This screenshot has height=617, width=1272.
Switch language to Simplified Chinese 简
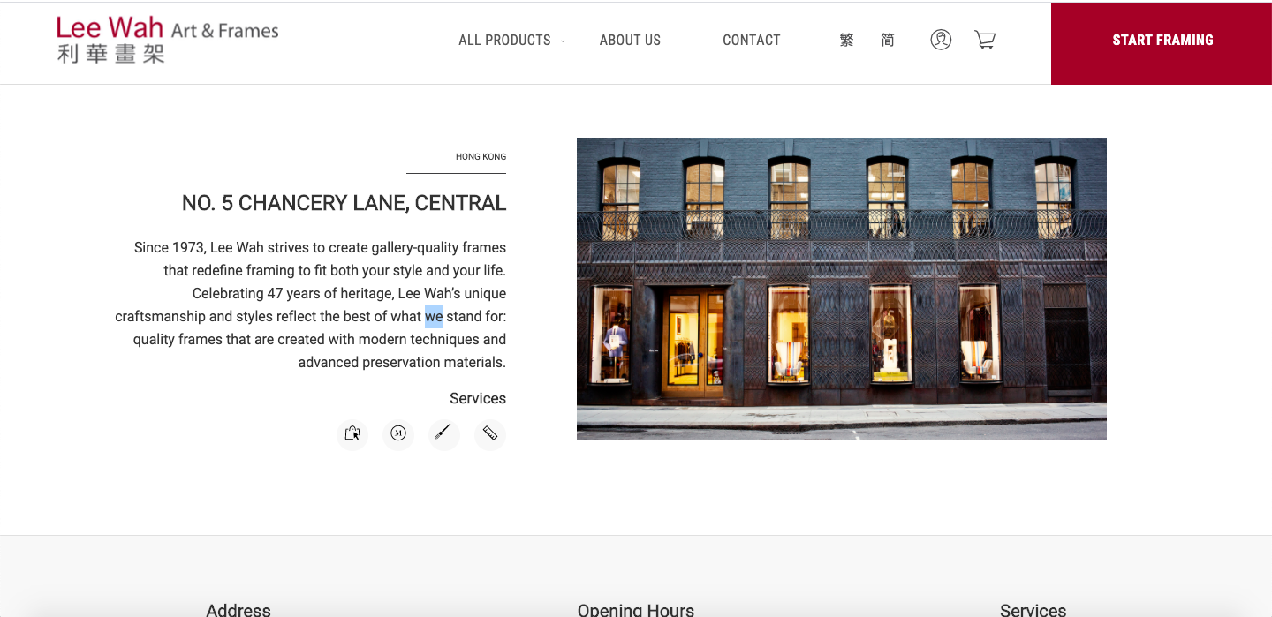pos(887,40)
